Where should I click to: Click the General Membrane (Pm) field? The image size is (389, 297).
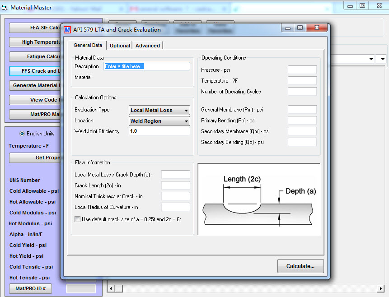(x=302, y=110)
